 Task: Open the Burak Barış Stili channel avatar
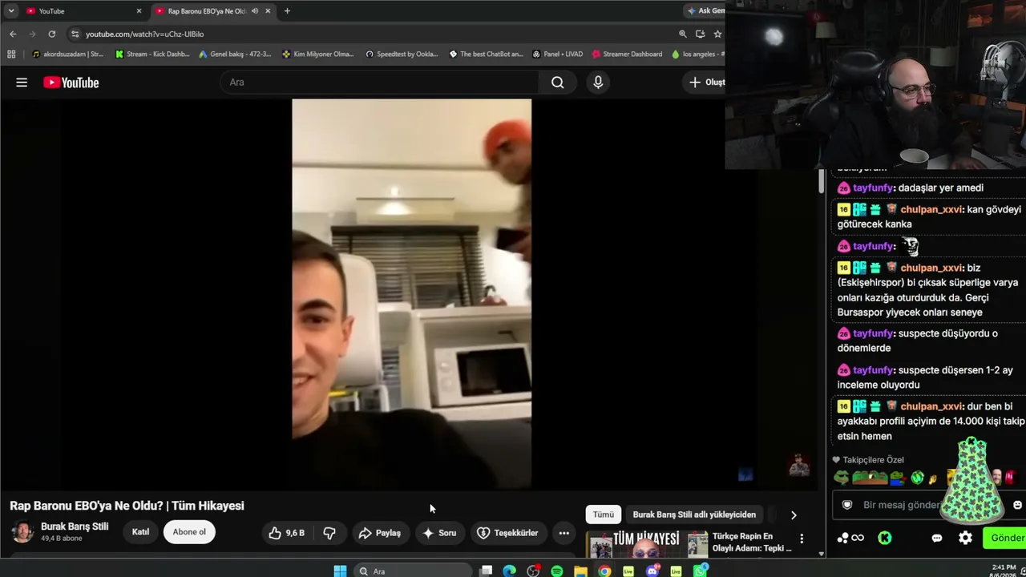(22, 531)
